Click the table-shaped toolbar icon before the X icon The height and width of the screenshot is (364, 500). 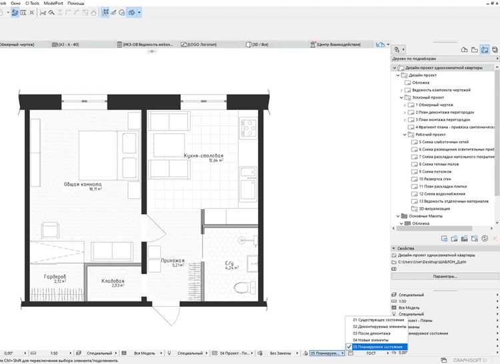tap(23, 13)
